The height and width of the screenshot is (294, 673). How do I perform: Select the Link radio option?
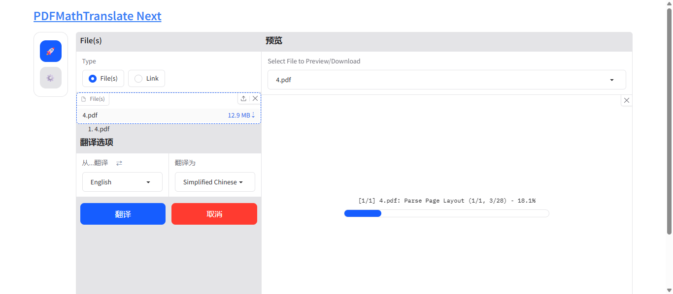click(x=146, y=78)
